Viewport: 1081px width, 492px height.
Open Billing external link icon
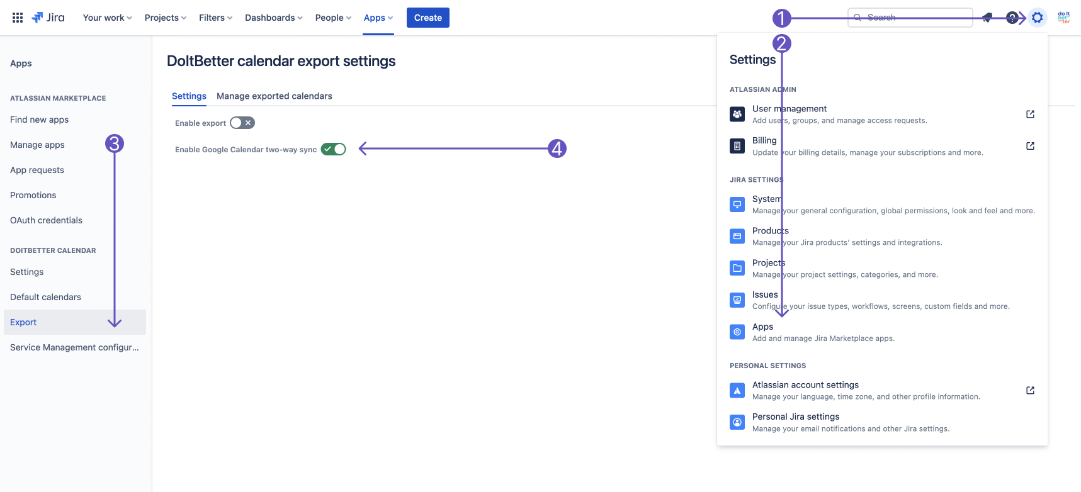pyautogui.click(x=1030, y=146)
